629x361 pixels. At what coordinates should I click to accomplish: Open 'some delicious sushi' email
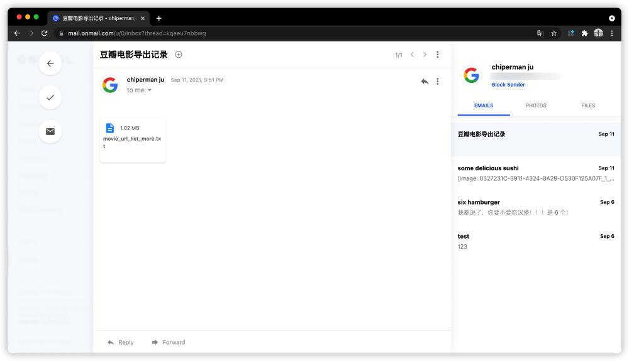click(x=536, y=173)
